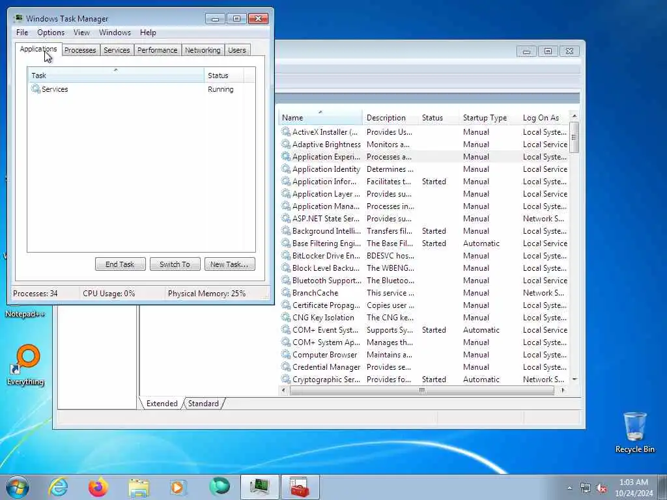
Task: Switch to the Processes tab
Action: (80, 50)
